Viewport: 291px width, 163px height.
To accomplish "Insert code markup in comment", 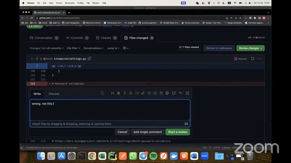I will point(137,93).
